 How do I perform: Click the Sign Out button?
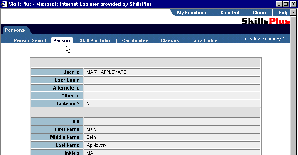pyautogui.click(x=230, y=13)
